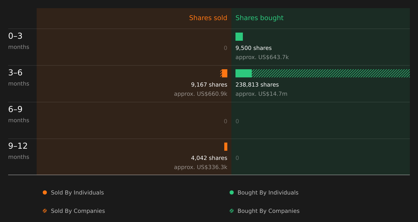Image resolution: width=418 pixels, height=222 pixels.
Task: Click the sold zero in 6–9 months row
Action: 226,121
